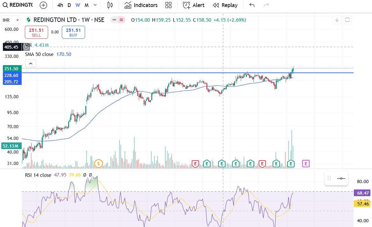Switch to the D daily timeframe
The height and width of the screenshot is (227, 372).
coord(69,5)
